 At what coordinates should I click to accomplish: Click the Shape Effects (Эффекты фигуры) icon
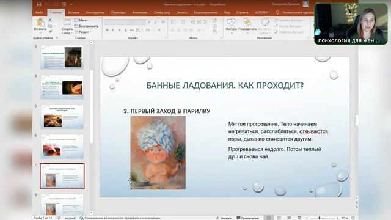coord(276,32)
